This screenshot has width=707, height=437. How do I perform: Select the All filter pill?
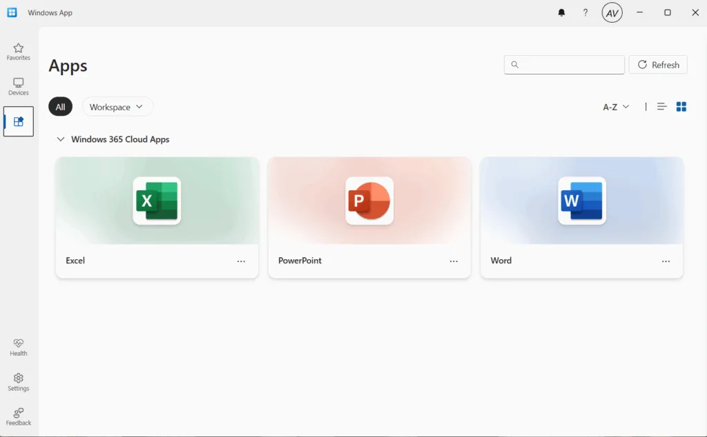pos(61,107)
